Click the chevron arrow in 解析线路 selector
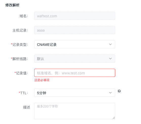The image size is (141, 124). (x=110, y=59)
